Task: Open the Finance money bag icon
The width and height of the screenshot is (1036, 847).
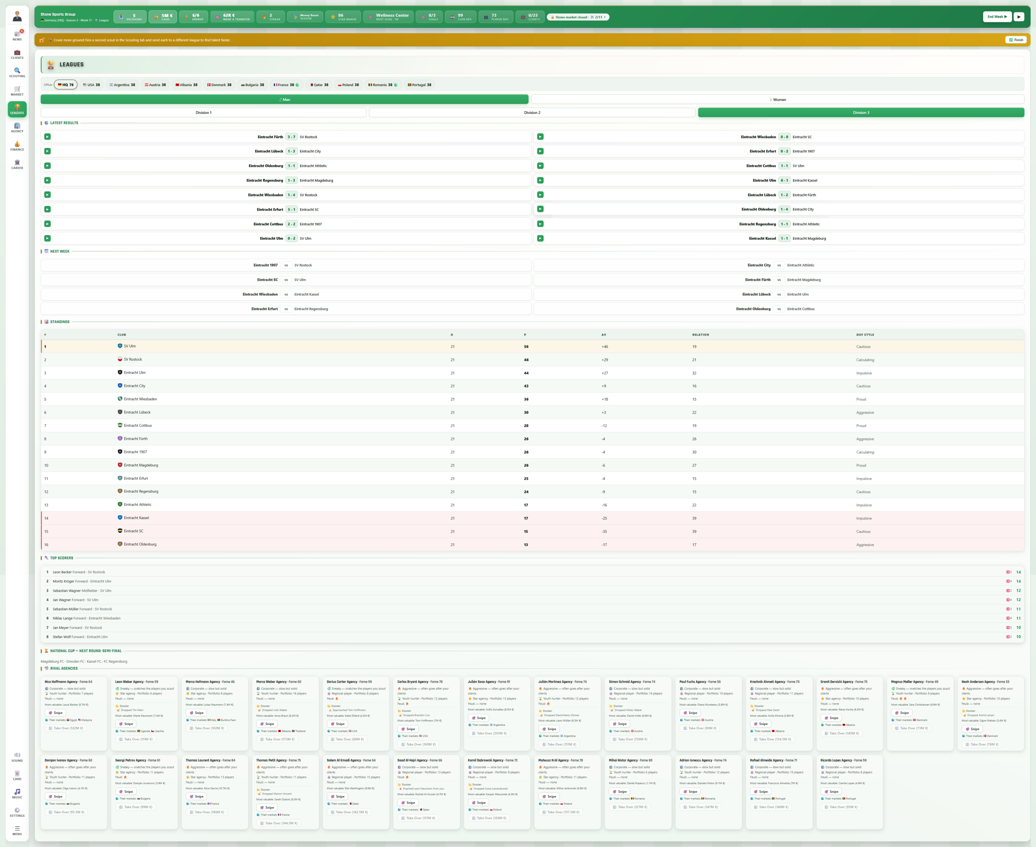Action: 17,146
